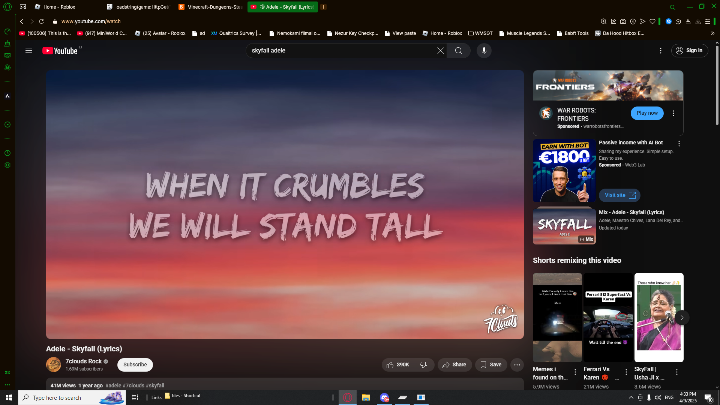Share the video
Image resolution: width=720 pixels, height=405 pixels.
pyautogui.click(x=454, y=365)
